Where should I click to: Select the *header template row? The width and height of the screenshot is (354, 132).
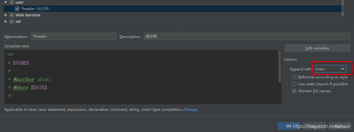(173, 9)
